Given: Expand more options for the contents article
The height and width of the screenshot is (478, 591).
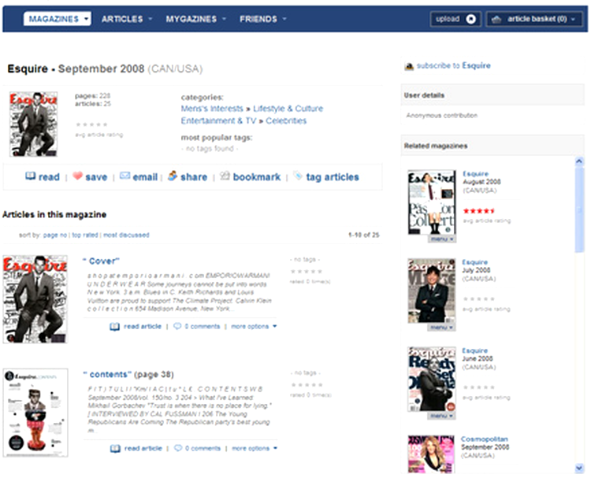Looking at the screenshot, I should tap(255, 449).
